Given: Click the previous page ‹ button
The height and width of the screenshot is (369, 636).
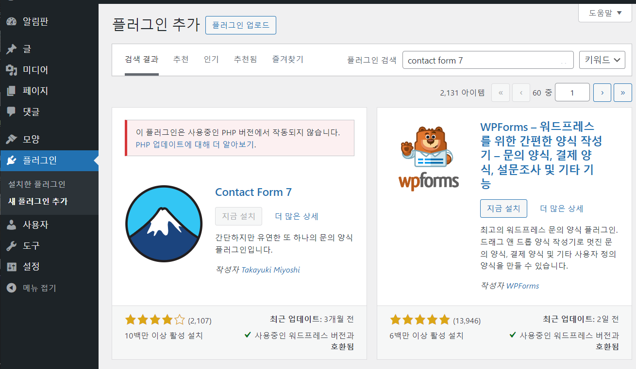Looking at the screenshot, I should (x=521, y=92).
